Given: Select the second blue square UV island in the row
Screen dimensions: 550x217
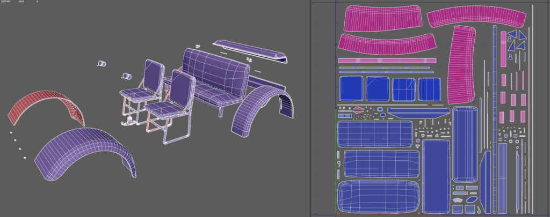Looking at the screenshot, I should coord(378,89).
